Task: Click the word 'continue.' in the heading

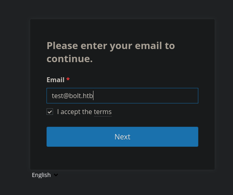Action: point(70,58)
